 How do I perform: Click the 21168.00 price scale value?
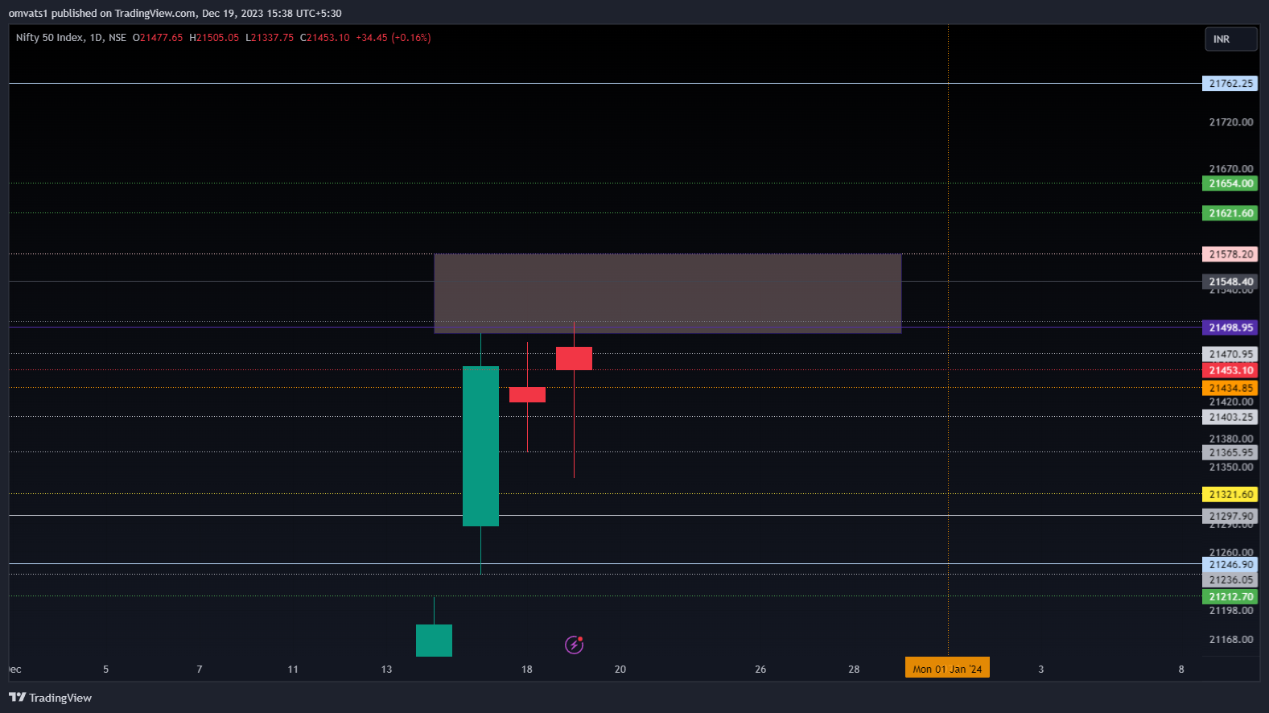(1230, 640)
